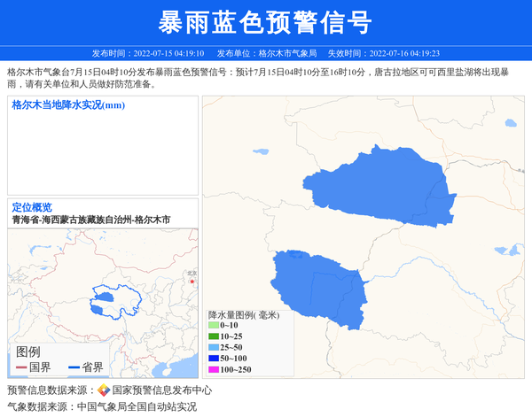Image resolution: width=532 pixels, height=417 pixels.
Task: Click the red 国界 legend line
Action: [21, 367]
